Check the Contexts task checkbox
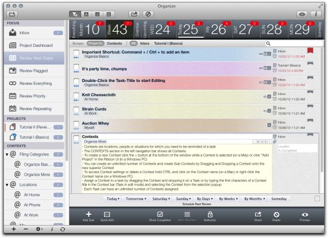The image size is (328, 238). pyautogui.click(x=76, y=137)
